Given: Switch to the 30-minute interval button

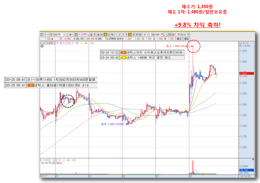Looking at the screenshot, I should 137,35.
